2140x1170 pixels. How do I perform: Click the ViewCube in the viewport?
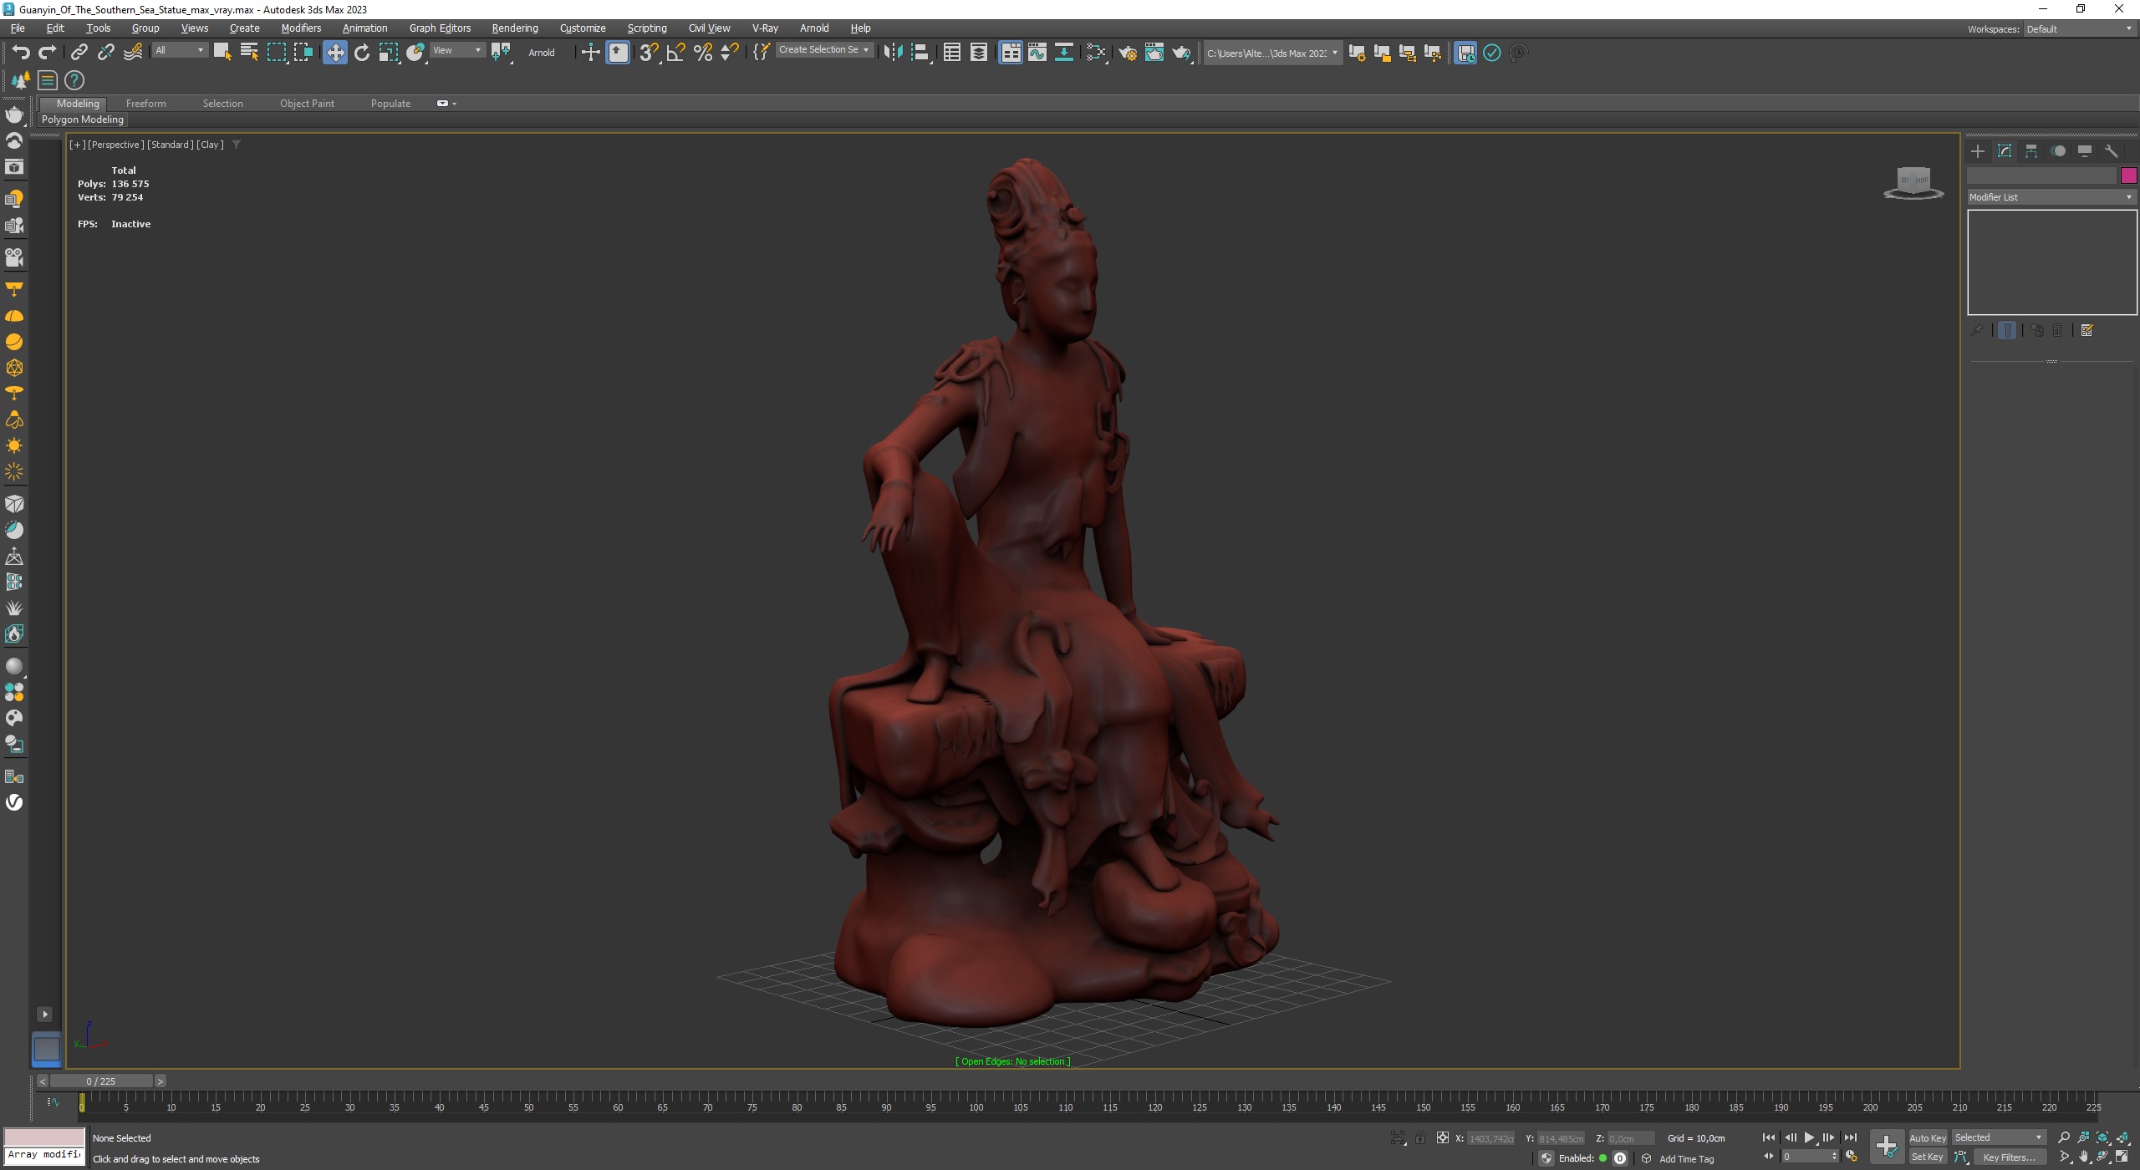tap(1913, 181)
